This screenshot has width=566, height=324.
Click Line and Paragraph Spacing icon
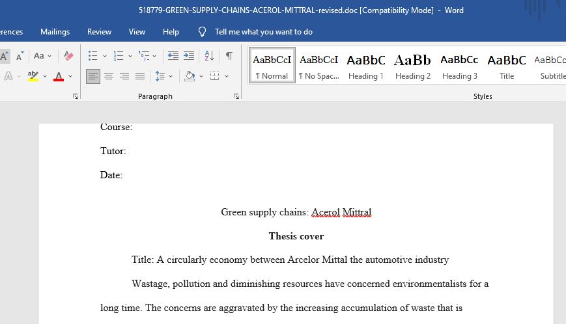click(160, 76)
